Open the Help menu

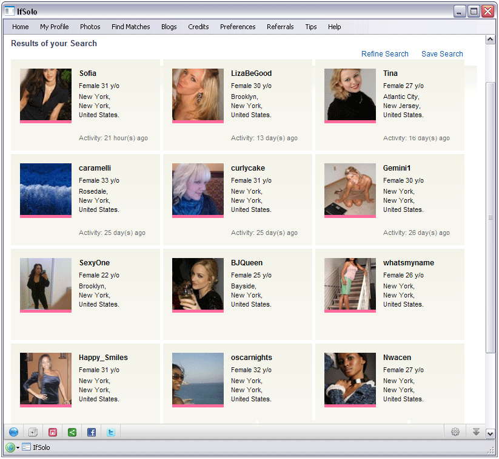(x=335, y=27)
